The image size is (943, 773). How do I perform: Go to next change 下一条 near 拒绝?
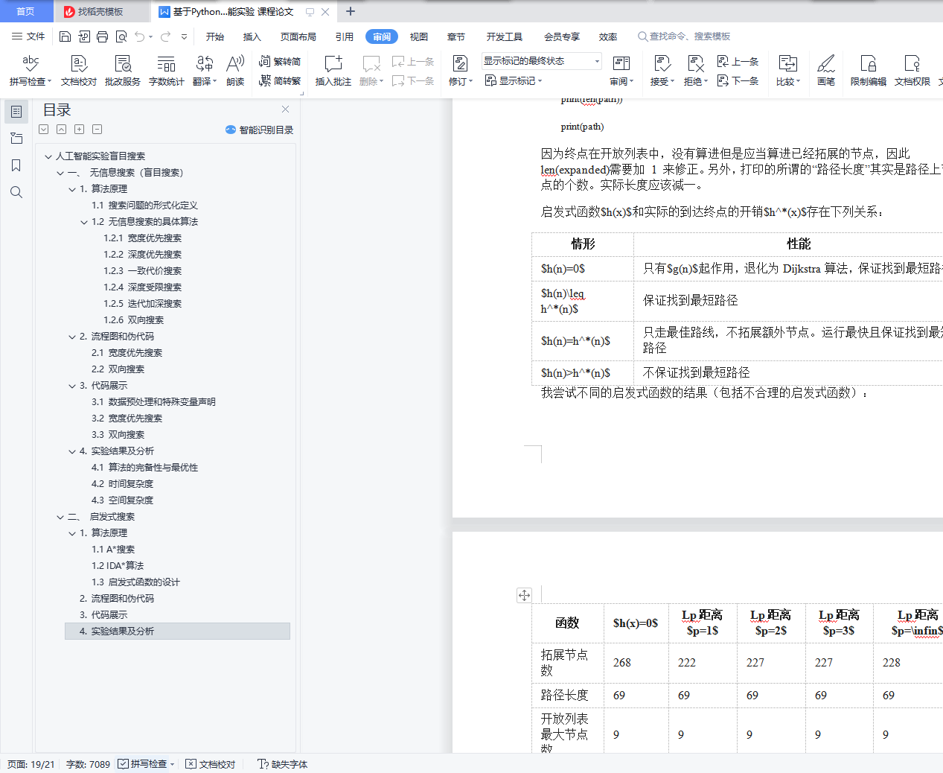[738, 80]
